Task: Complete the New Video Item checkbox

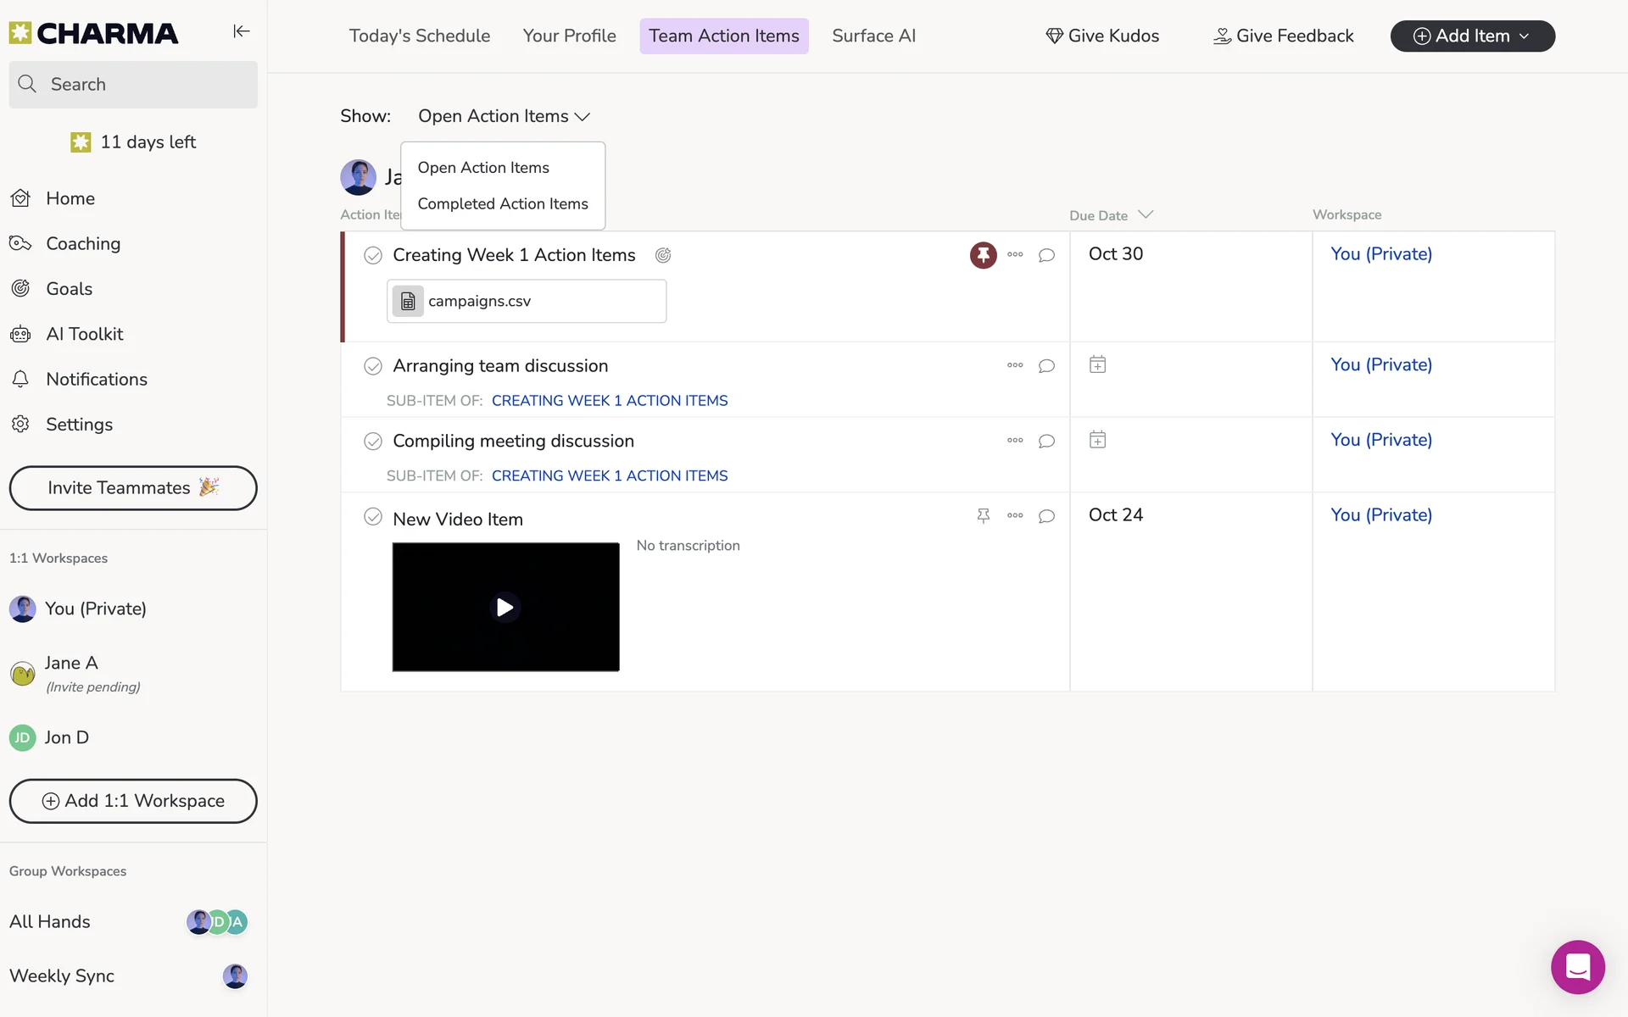Action: [x=373, y=517]
